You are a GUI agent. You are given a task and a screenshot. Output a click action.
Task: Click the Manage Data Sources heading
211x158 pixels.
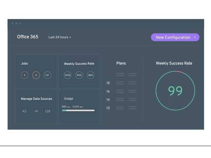(x=36, y=99)
